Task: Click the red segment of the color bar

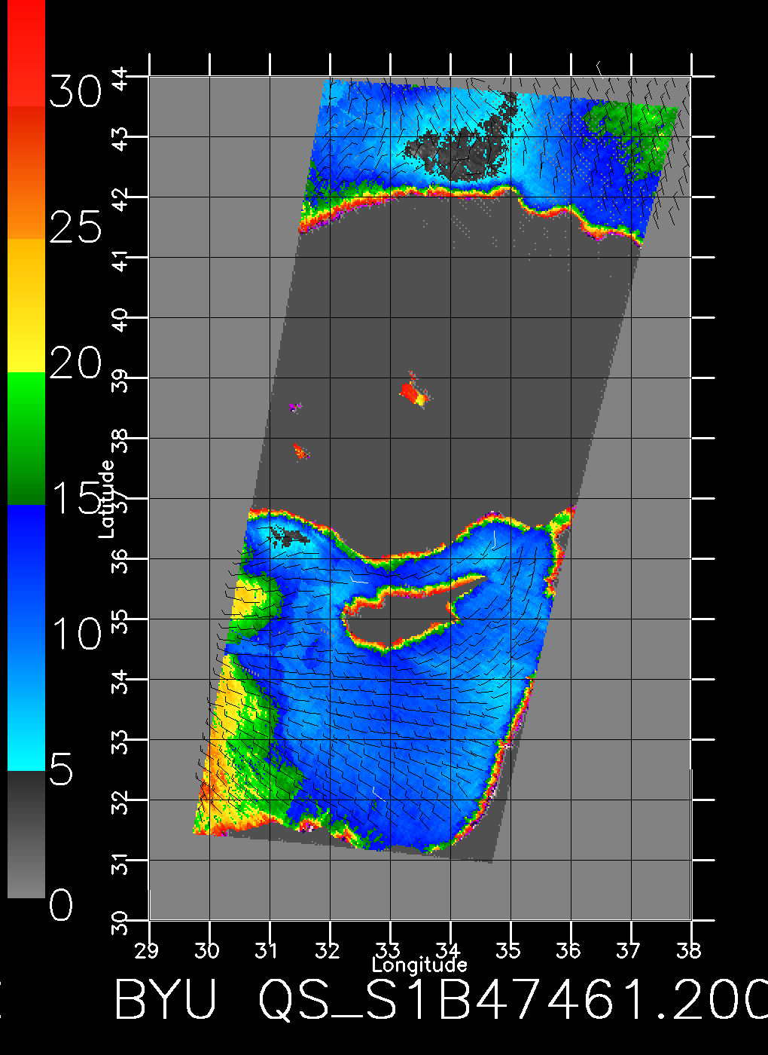Action: (26, 53)
